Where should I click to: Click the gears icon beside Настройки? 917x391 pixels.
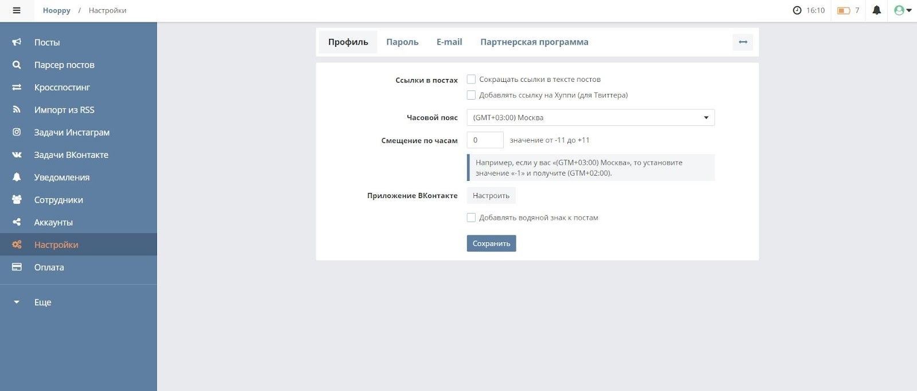click(x=17, y=244)
